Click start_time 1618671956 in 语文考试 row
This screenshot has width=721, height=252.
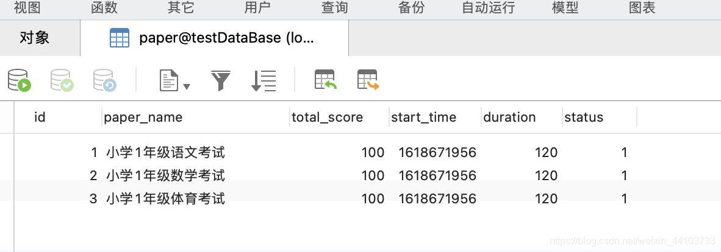[437, 152]
